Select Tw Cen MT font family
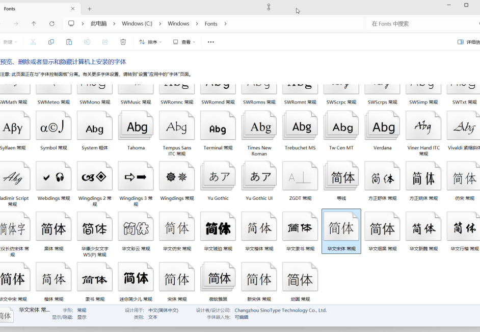 click(x=341, y=131)
